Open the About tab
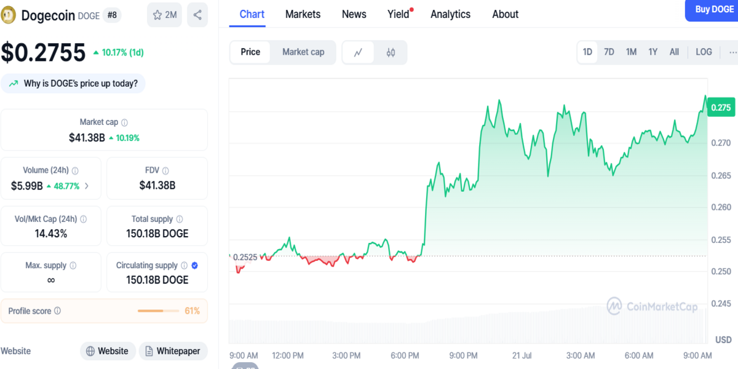 click(x=506, y=14)
